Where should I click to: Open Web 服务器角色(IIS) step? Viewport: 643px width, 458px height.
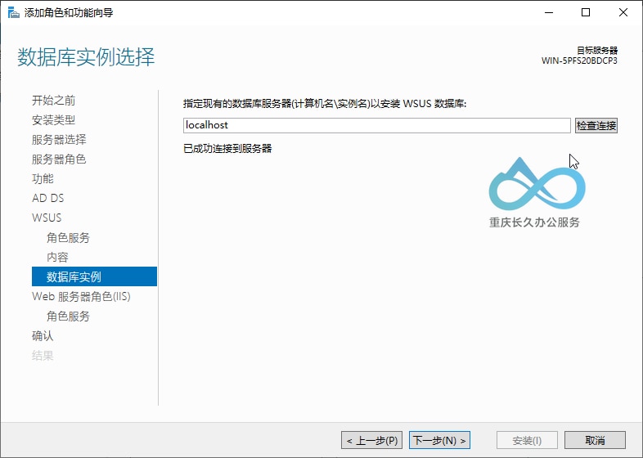coord(81,296)
